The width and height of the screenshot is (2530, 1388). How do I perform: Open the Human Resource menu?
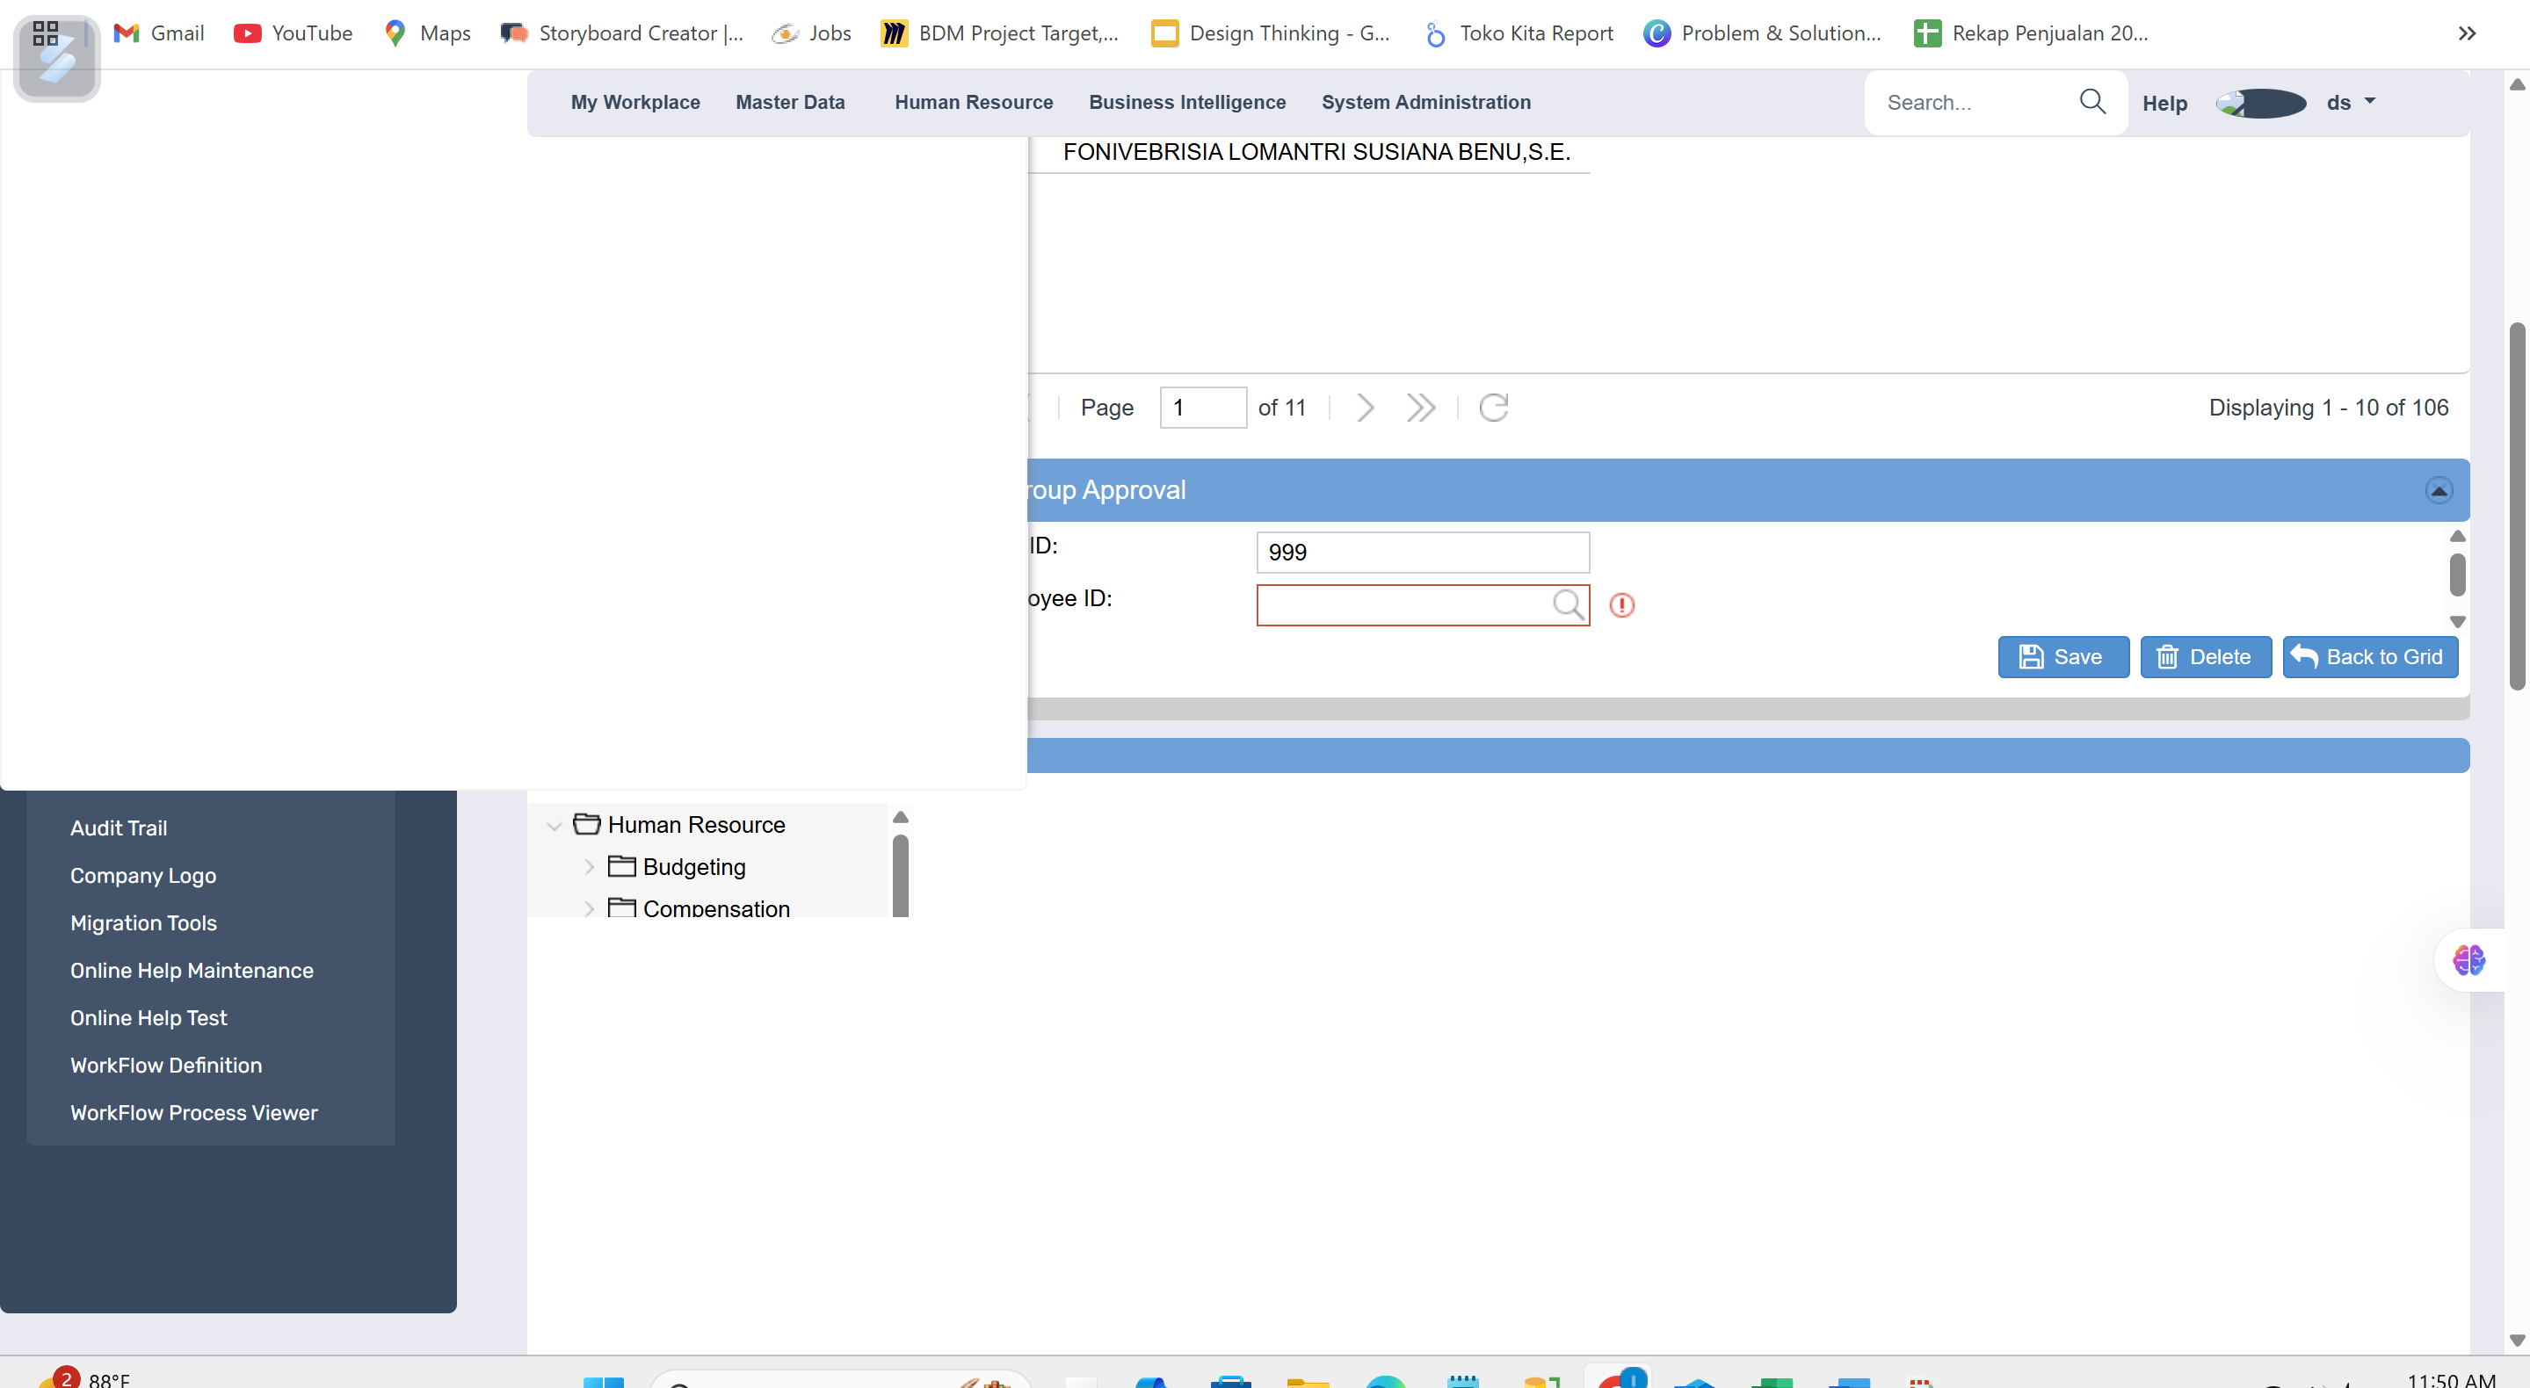click(974, 102)
